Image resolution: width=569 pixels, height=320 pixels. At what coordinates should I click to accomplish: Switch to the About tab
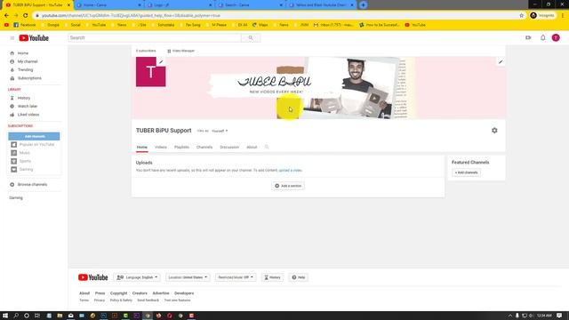coord(252,147)
